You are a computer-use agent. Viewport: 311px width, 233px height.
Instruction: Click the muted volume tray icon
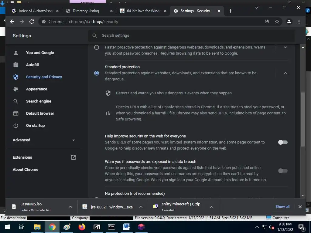pos(272,227)
